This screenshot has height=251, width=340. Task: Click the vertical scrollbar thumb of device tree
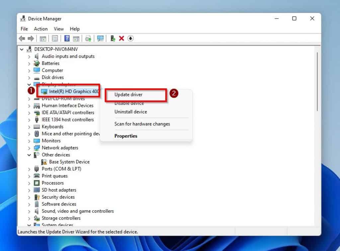[317, 81]
